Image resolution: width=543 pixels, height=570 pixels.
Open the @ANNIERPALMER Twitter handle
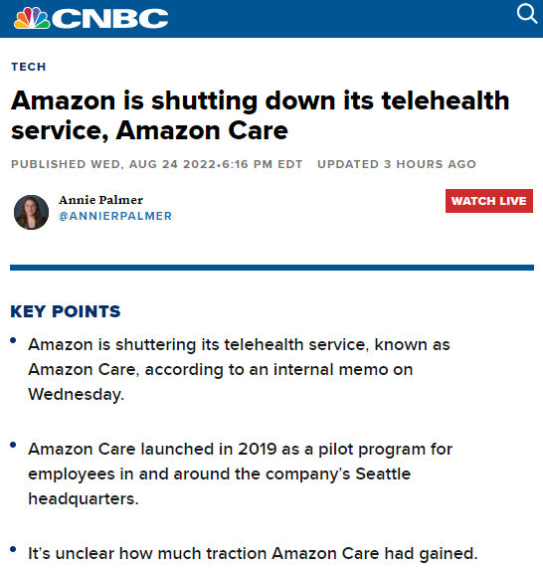pos(115,216)
